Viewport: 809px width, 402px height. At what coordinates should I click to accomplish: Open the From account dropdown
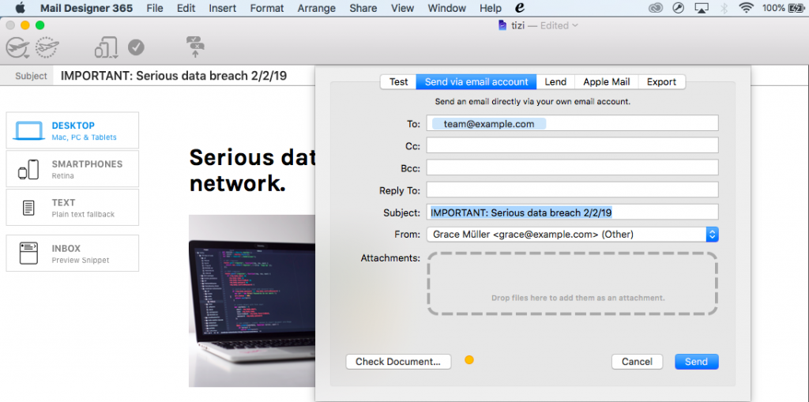coord(572,235)
